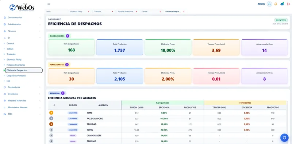Click the Agroquimicos help question icon
Viewport: 292px width, 144px height.
68,36
